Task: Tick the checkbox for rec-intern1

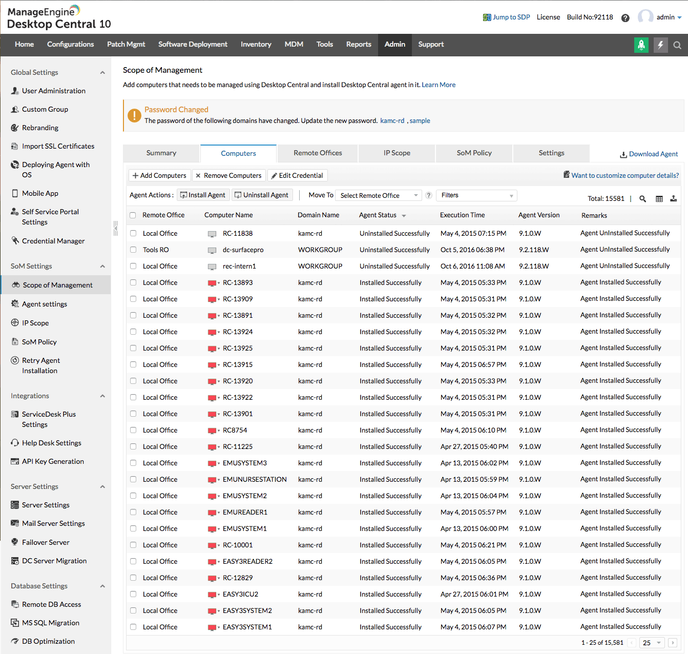Action: pyautogui.click(x=133, y=266)
